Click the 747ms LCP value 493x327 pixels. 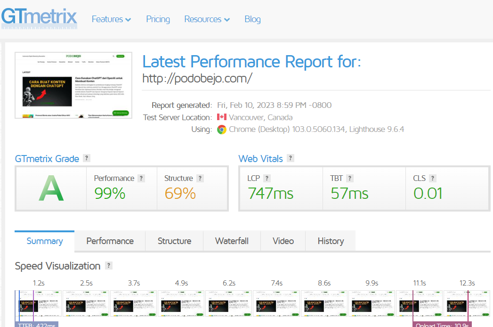[270, 193]
